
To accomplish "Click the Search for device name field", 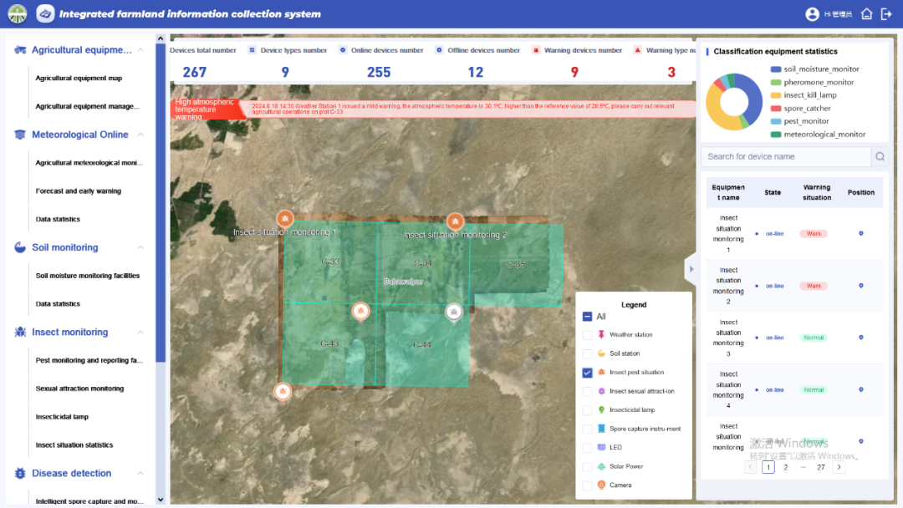I will [786, 156].
